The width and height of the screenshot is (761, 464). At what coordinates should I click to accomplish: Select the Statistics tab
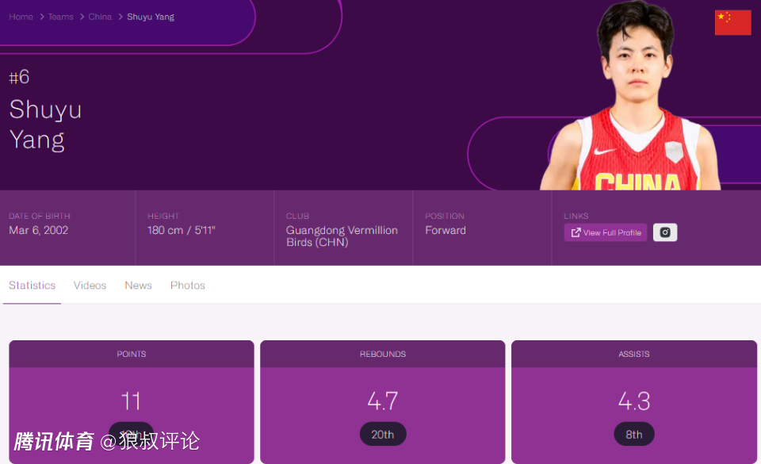(33, 286)
